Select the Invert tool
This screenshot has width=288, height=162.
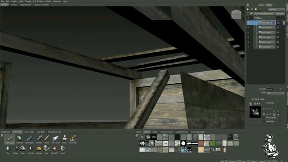63,150
